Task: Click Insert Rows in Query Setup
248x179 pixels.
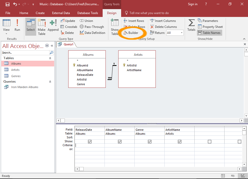Action: click(x=134, y=21)
